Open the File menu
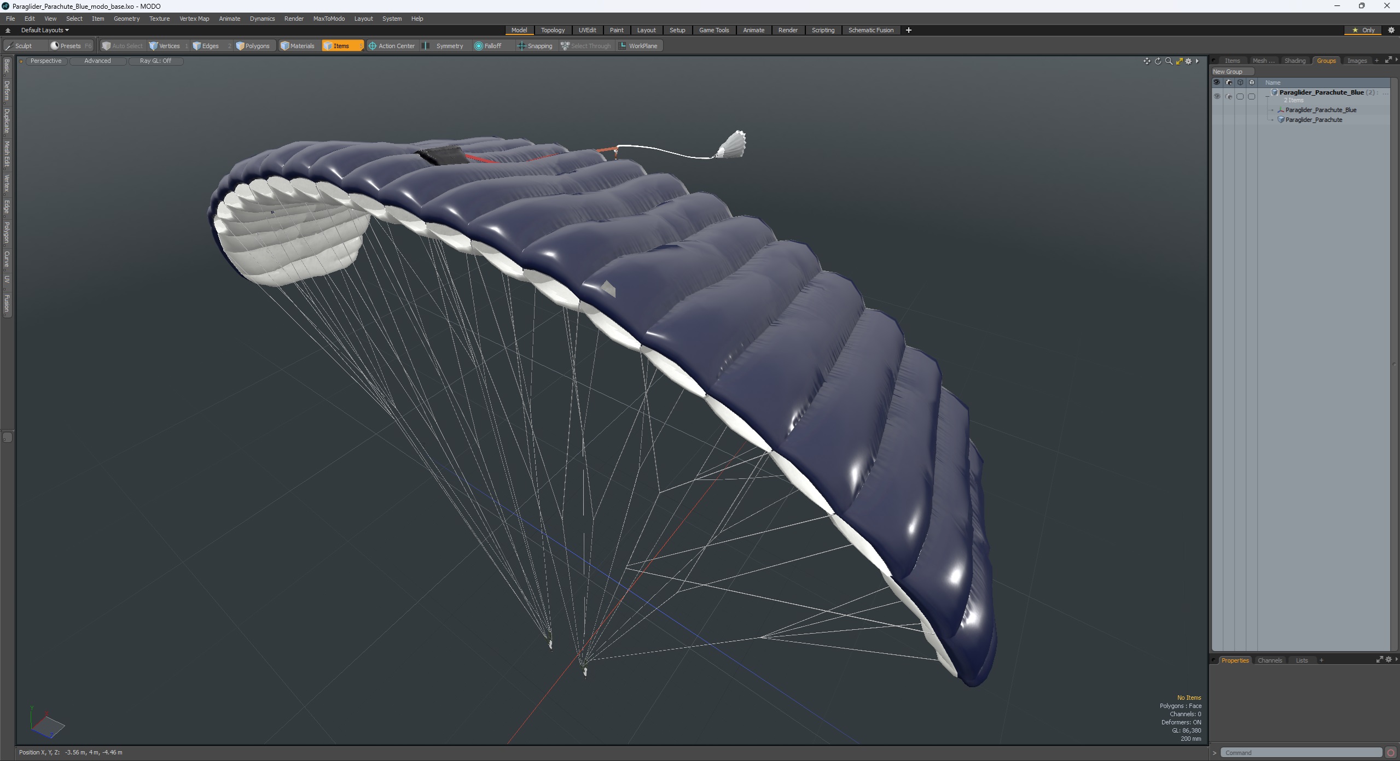Viewport: 1400px width, 761px height. 10,19
